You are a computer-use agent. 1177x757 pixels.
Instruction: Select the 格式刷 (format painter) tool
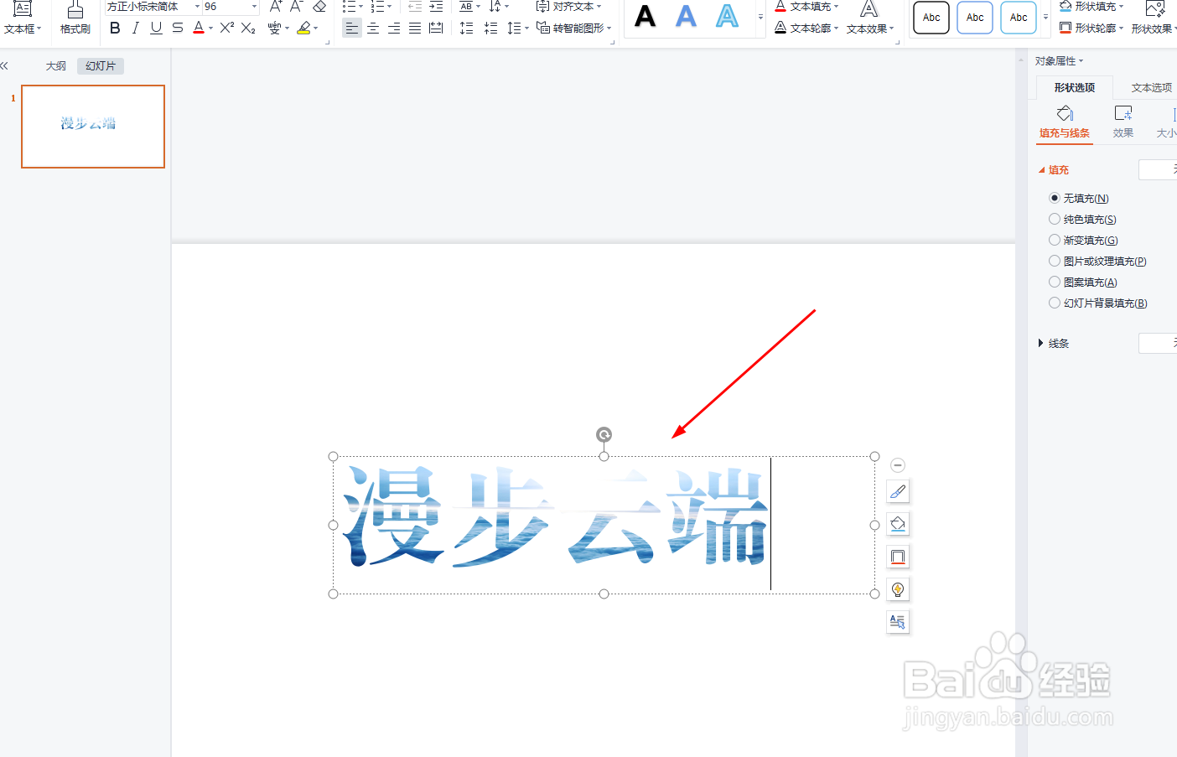pyautogui.click(x=75, y=18)
